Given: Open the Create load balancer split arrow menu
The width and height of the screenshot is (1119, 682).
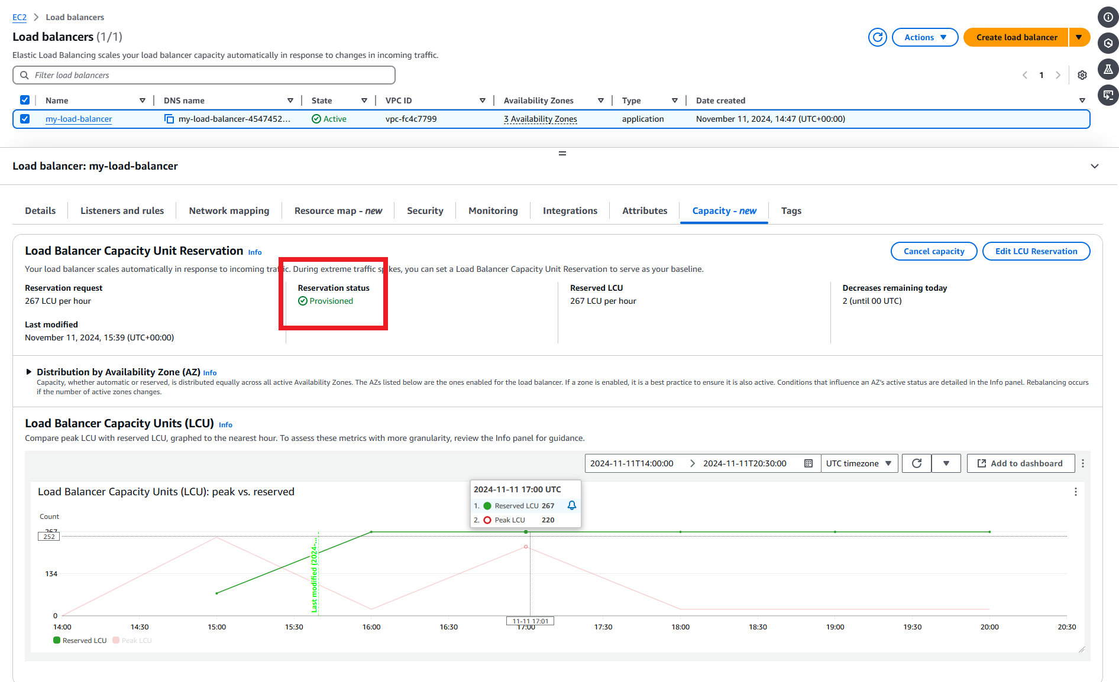Looking at the screenshot, I should 1079,37.
